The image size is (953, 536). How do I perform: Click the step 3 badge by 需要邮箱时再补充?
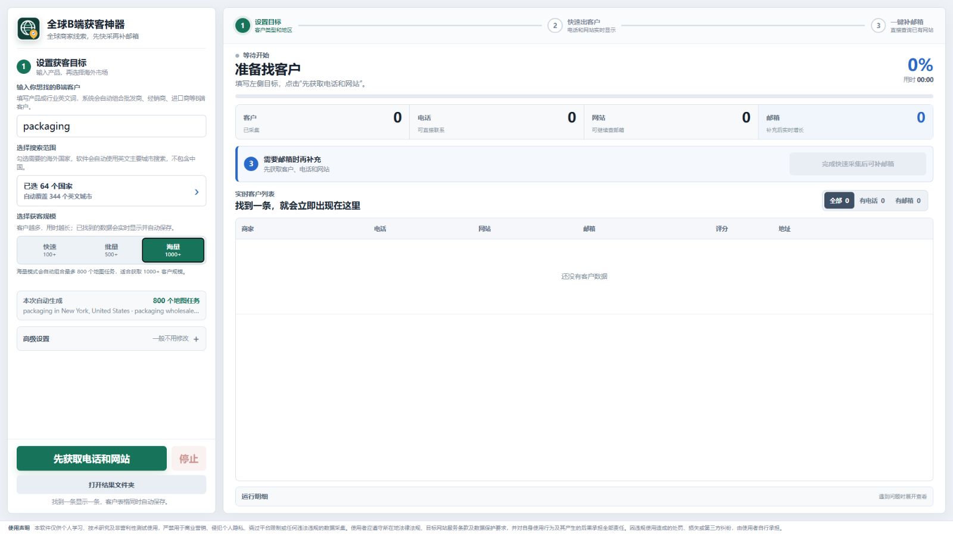click(x=251, y=164)
